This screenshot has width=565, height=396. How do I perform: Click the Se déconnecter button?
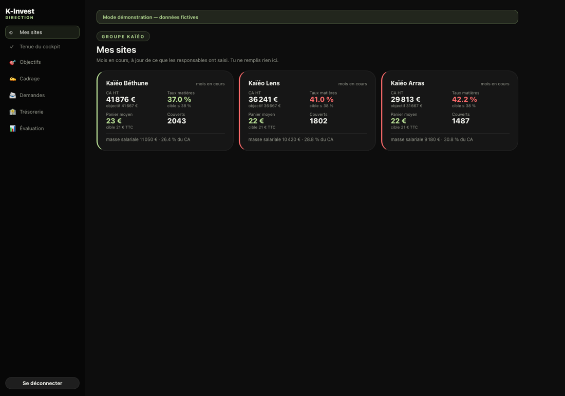click(x=43, y=383)
